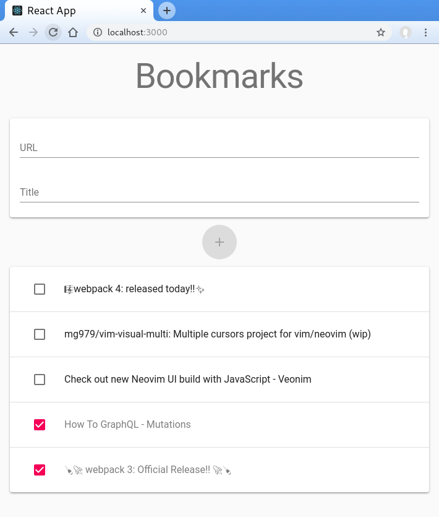Focus the Title input field
Viewport: 439px width, 517px height.
(219, 193)
